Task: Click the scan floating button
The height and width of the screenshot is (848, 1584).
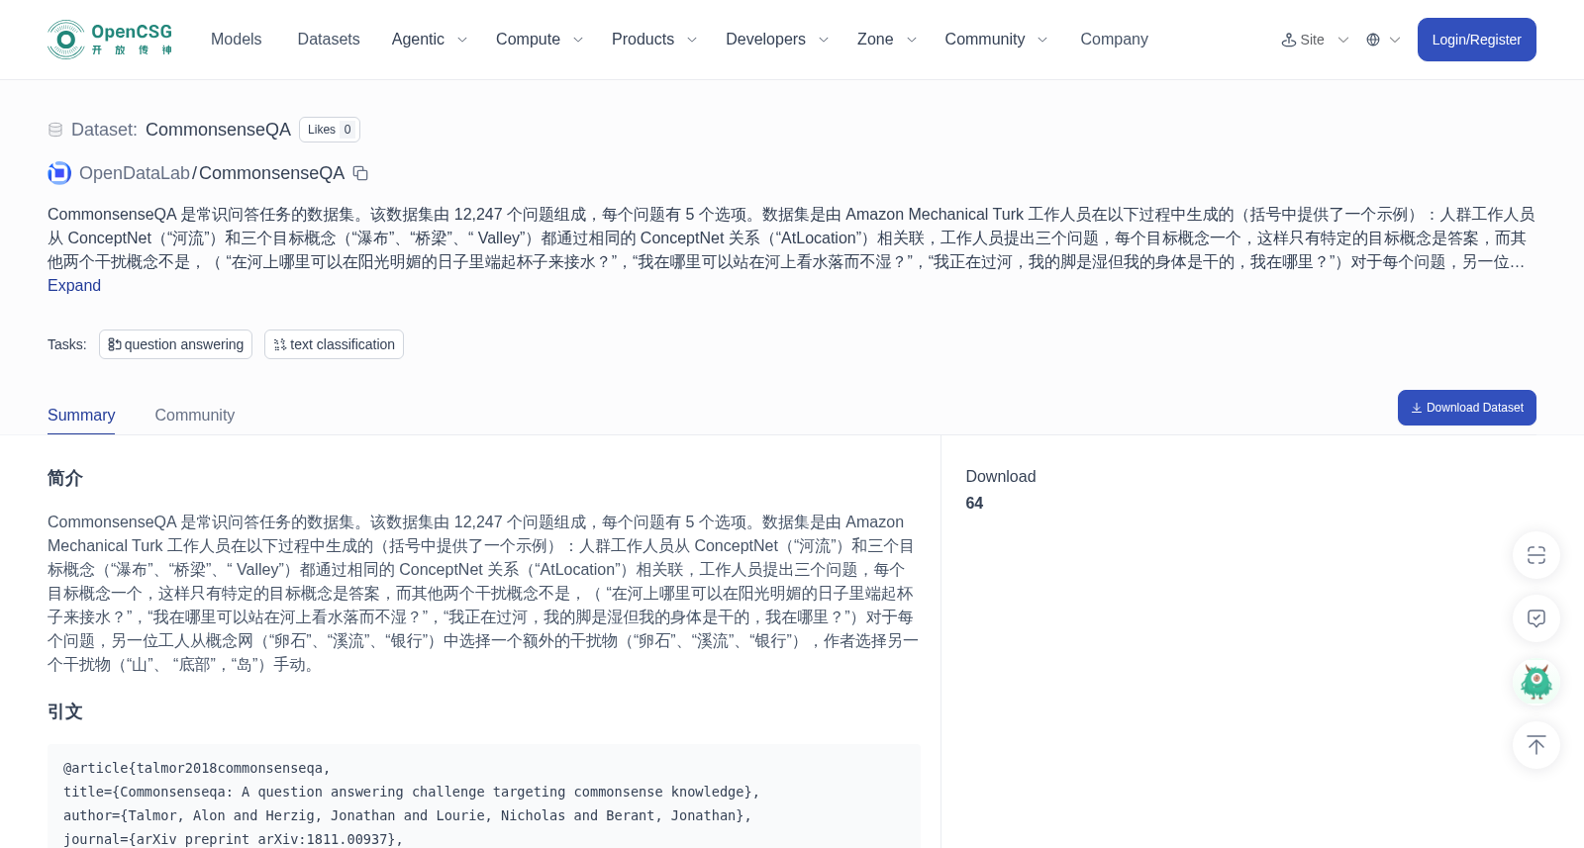Action: (1536, 555)
